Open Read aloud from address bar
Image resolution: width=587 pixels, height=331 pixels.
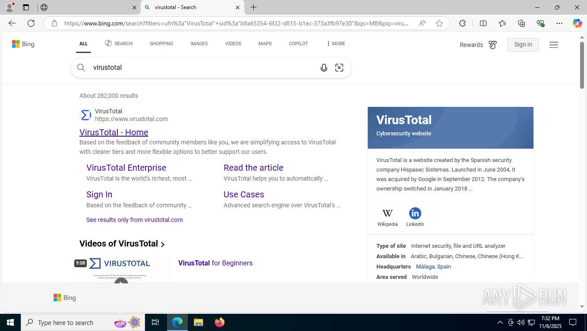pyautogui.click(x=422, y=23)
